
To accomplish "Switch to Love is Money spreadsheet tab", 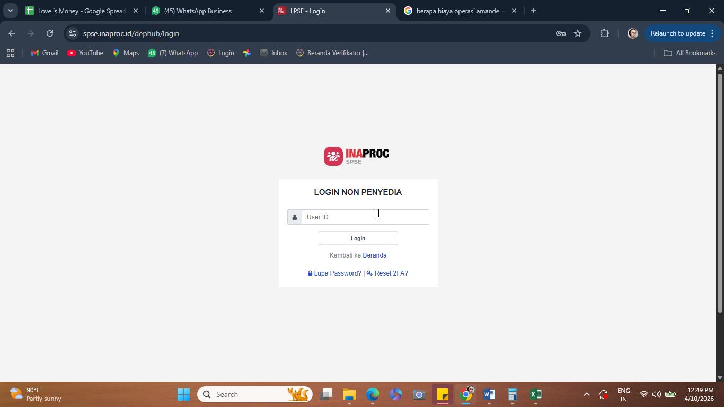I will 82,11.
